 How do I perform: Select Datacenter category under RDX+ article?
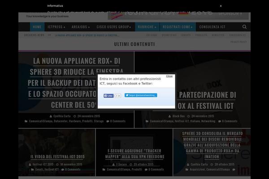tap(61, 121)
